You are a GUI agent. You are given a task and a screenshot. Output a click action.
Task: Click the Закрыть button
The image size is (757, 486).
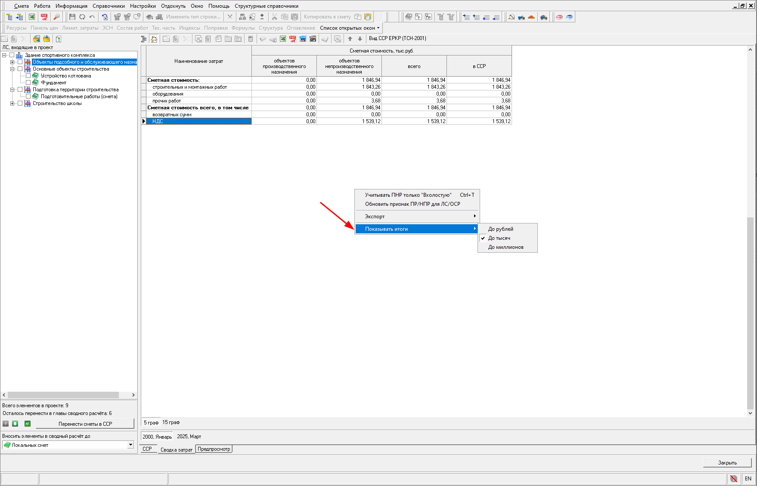tap(727, 463)
